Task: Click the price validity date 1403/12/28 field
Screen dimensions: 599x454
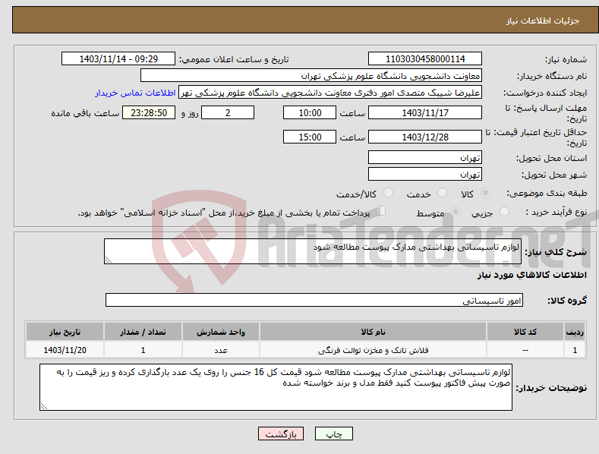Action: (x=425, y=137)
